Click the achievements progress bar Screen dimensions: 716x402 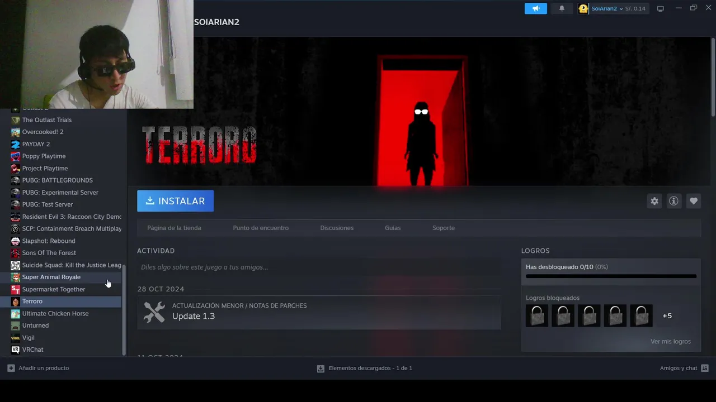(611, 276)
